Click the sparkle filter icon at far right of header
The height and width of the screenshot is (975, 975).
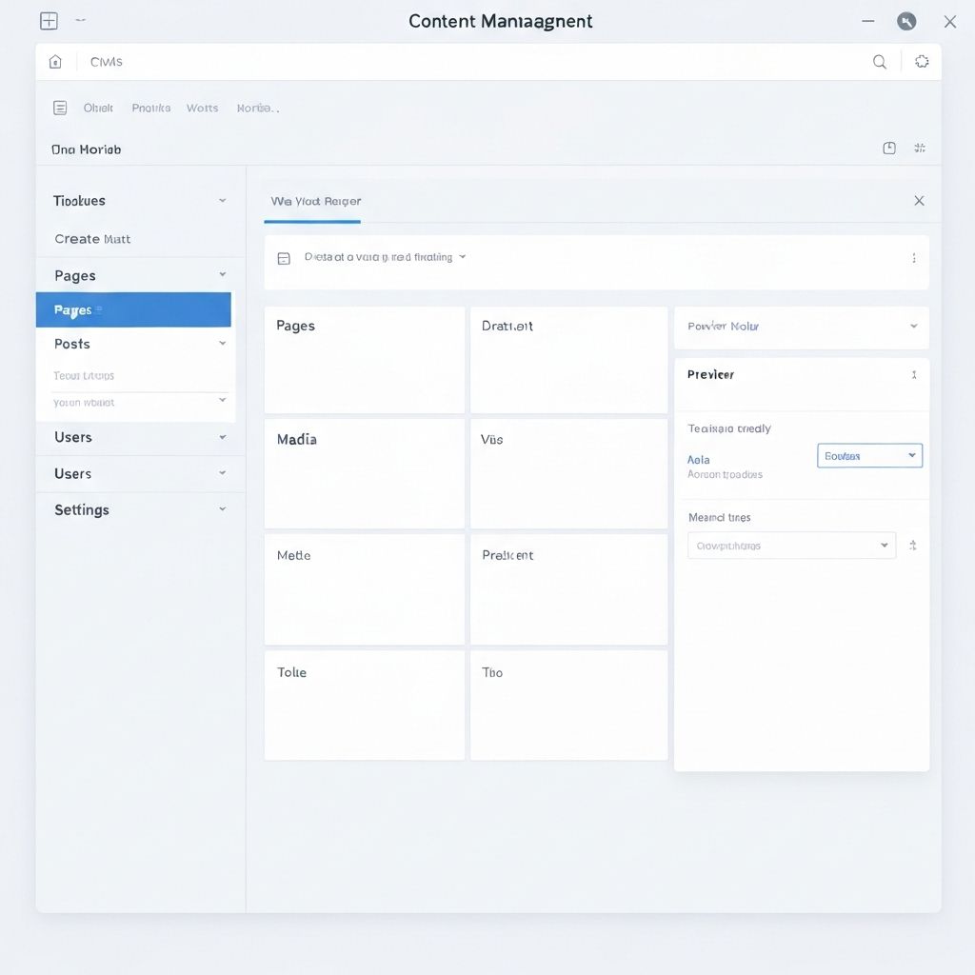920,148
